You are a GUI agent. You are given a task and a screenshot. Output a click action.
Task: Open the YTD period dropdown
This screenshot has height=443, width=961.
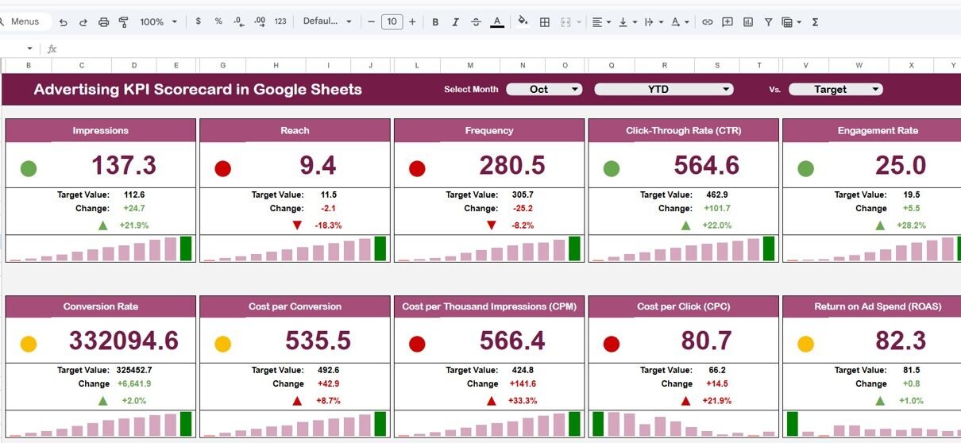(x=663, y=90)
